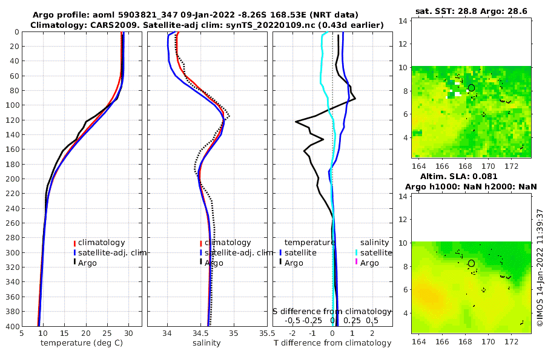Screen dimensions: 545x351
Task: Click the 'sat. SST: 28.8 Argo: 28.6' heading
Action: (x=471, y=11)
